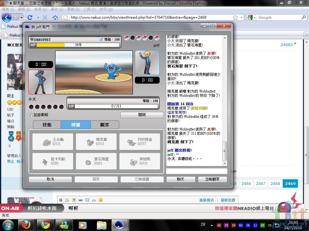
Task: Open the 歷史 (S) menu
Action: point(57,9)
